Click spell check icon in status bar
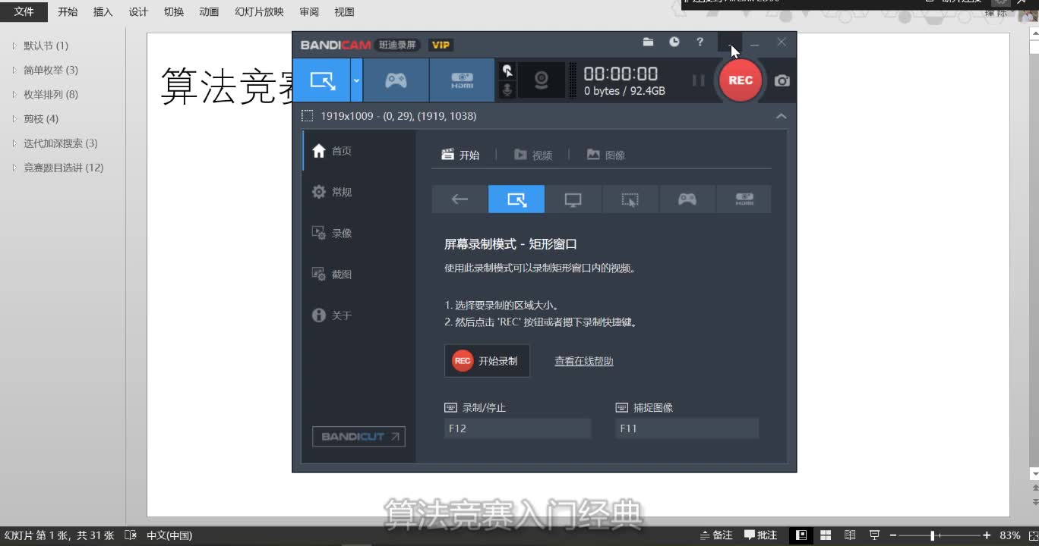 pos(130,535)
